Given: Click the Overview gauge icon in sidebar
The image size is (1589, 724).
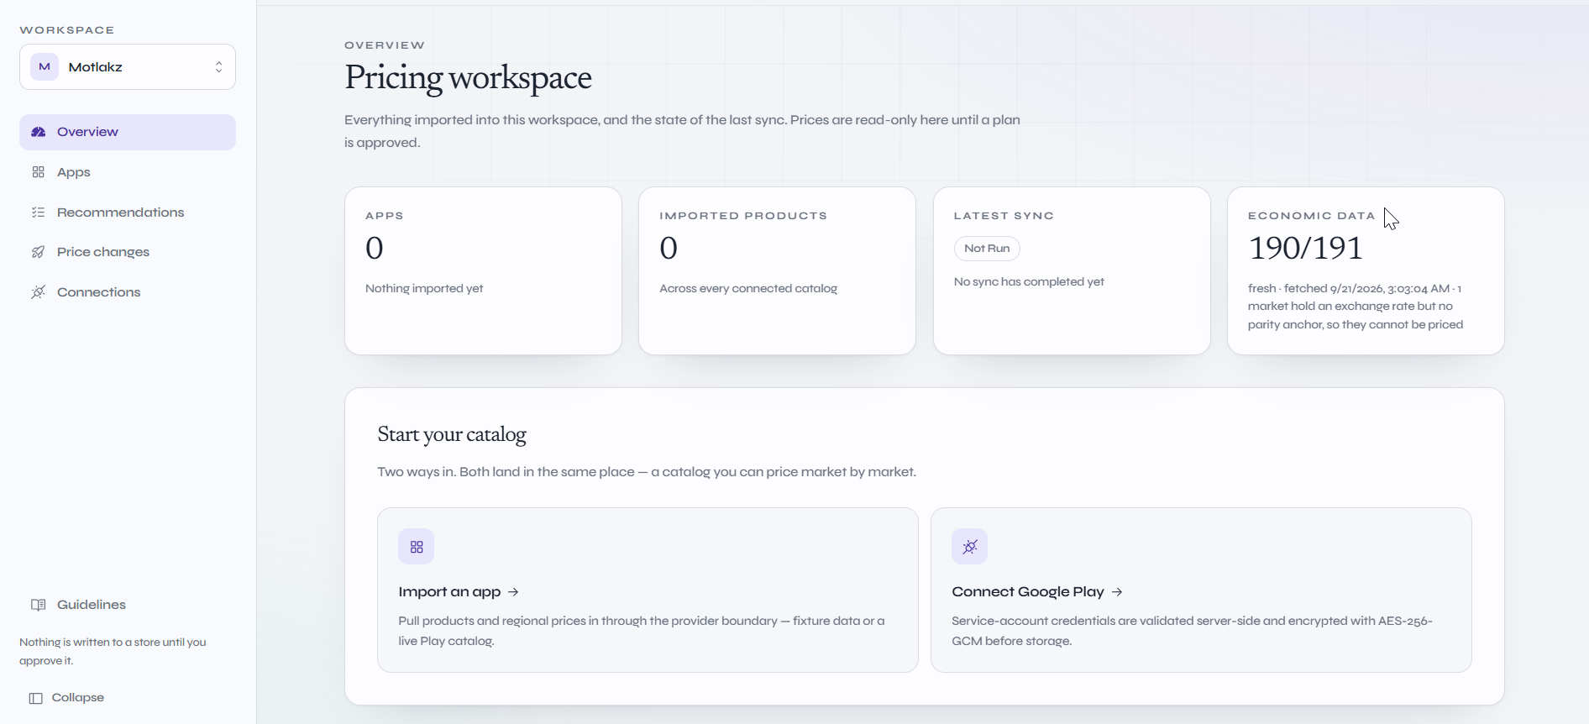Looking at the screenshot, I should click(x=38, y=132).
